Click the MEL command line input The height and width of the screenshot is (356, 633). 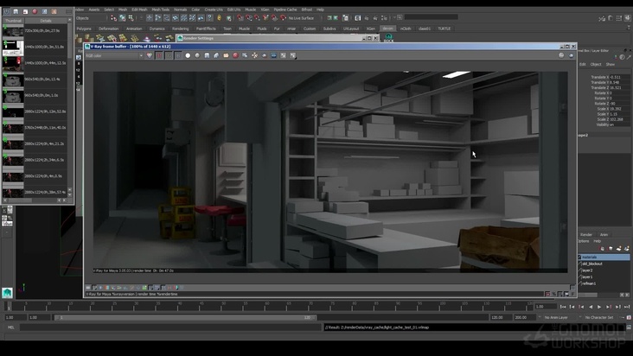click(x=170, y=327)
